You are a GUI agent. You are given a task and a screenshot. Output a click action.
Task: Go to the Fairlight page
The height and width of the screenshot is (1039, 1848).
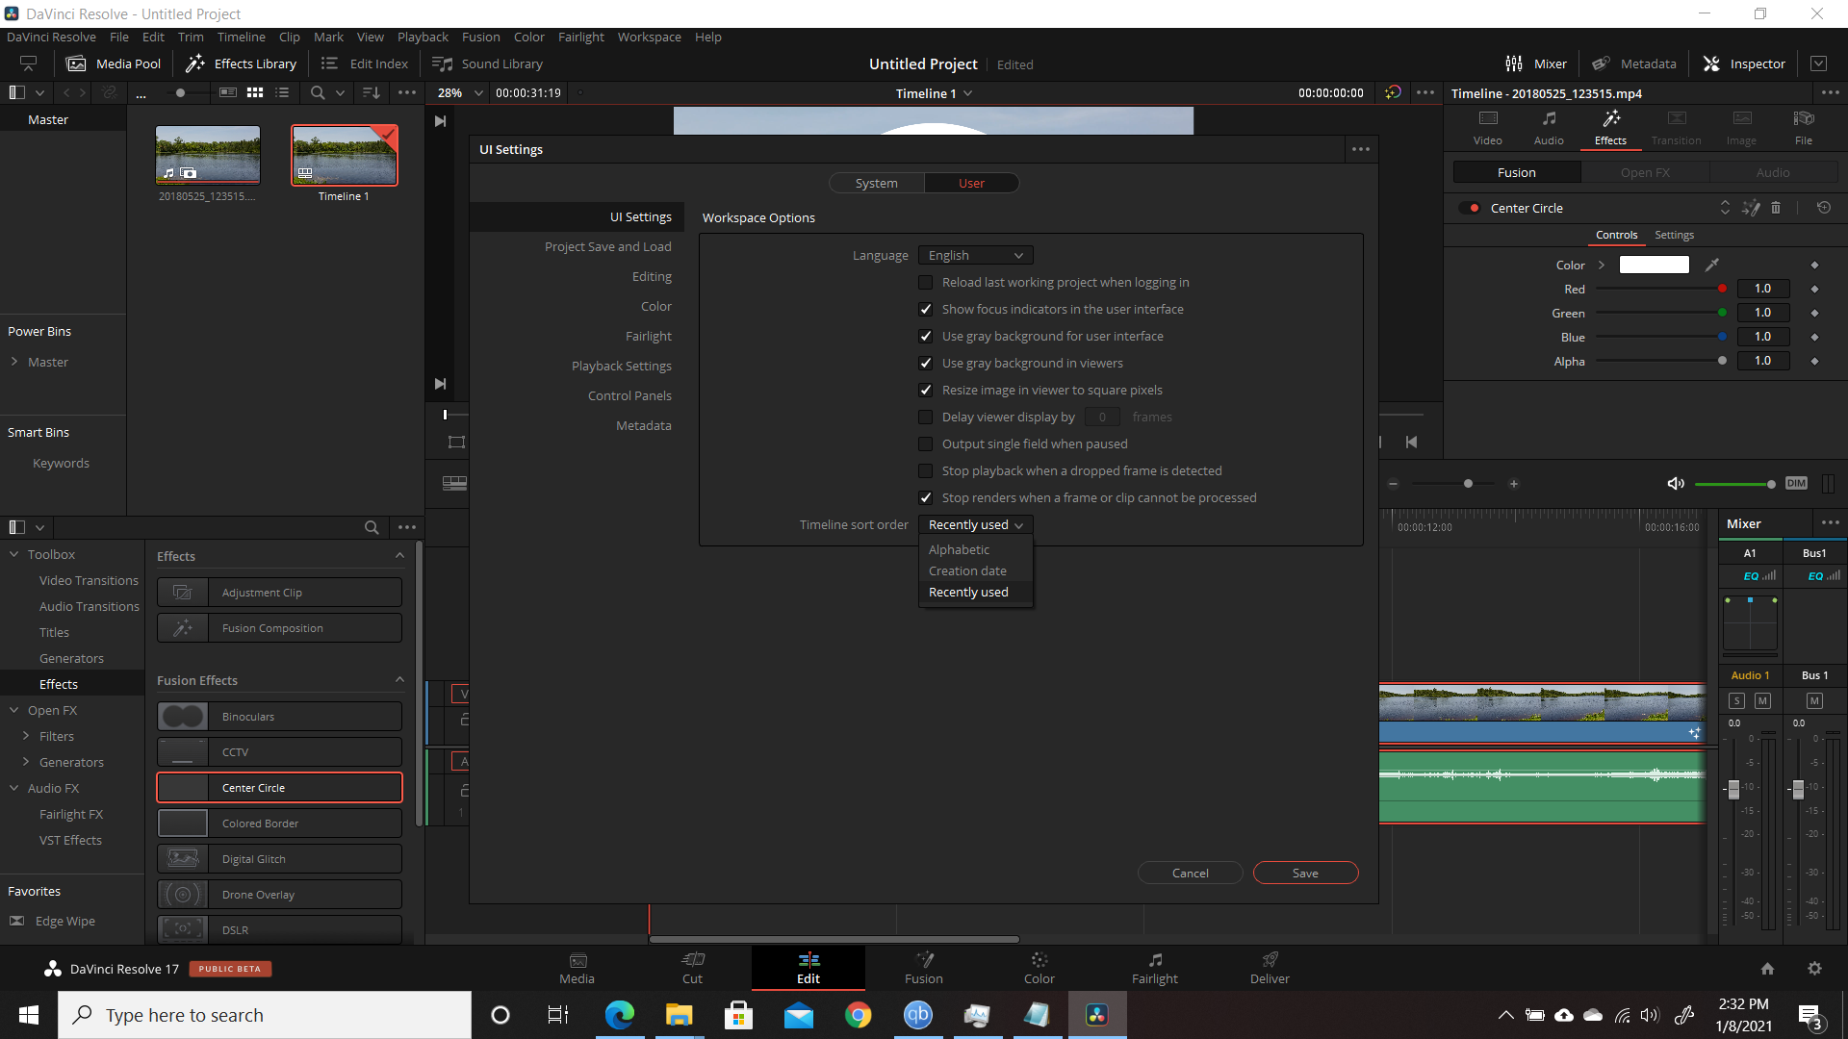1154,968
